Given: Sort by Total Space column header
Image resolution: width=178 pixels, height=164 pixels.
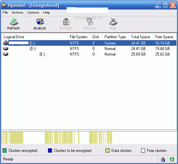Looking at the screenshot, I should [x=141, y=37].
